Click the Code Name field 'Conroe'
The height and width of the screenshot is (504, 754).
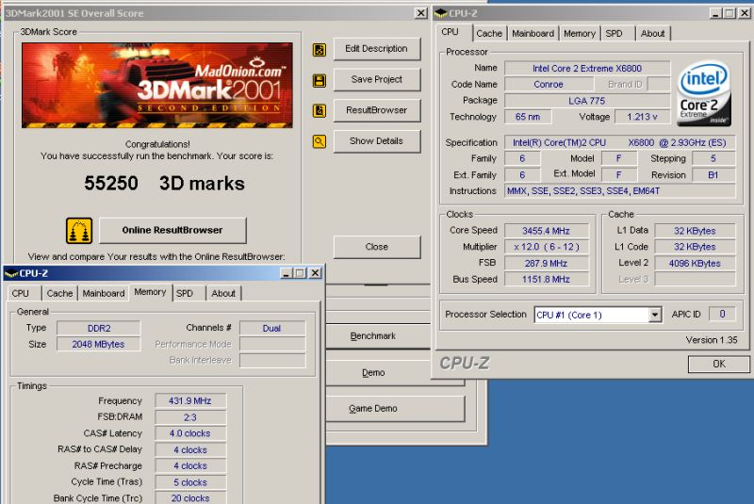[x=548, y=84]
